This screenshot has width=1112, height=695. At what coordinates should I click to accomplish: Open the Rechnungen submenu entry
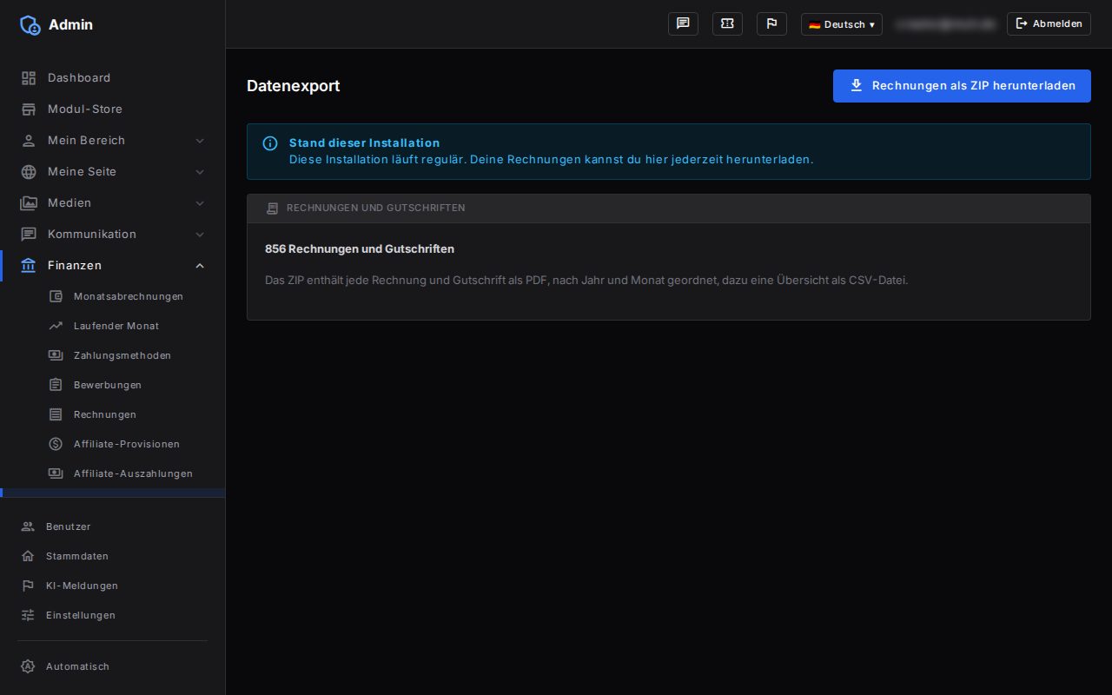113,414
